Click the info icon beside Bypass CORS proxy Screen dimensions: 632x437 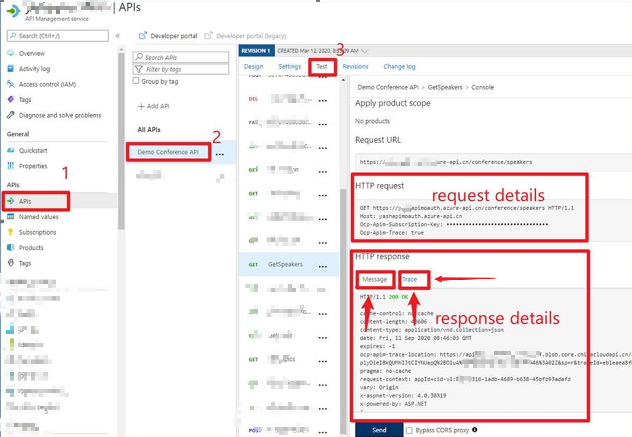click(475, 430)
